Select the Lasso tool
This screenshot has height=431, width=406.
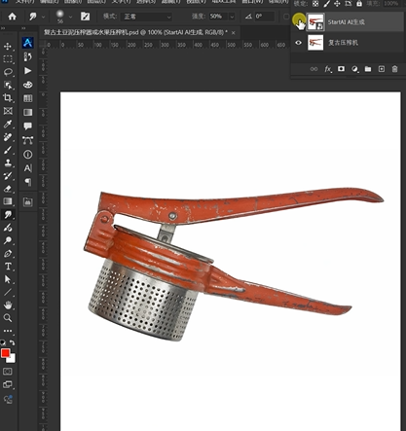tap(8, 72)
